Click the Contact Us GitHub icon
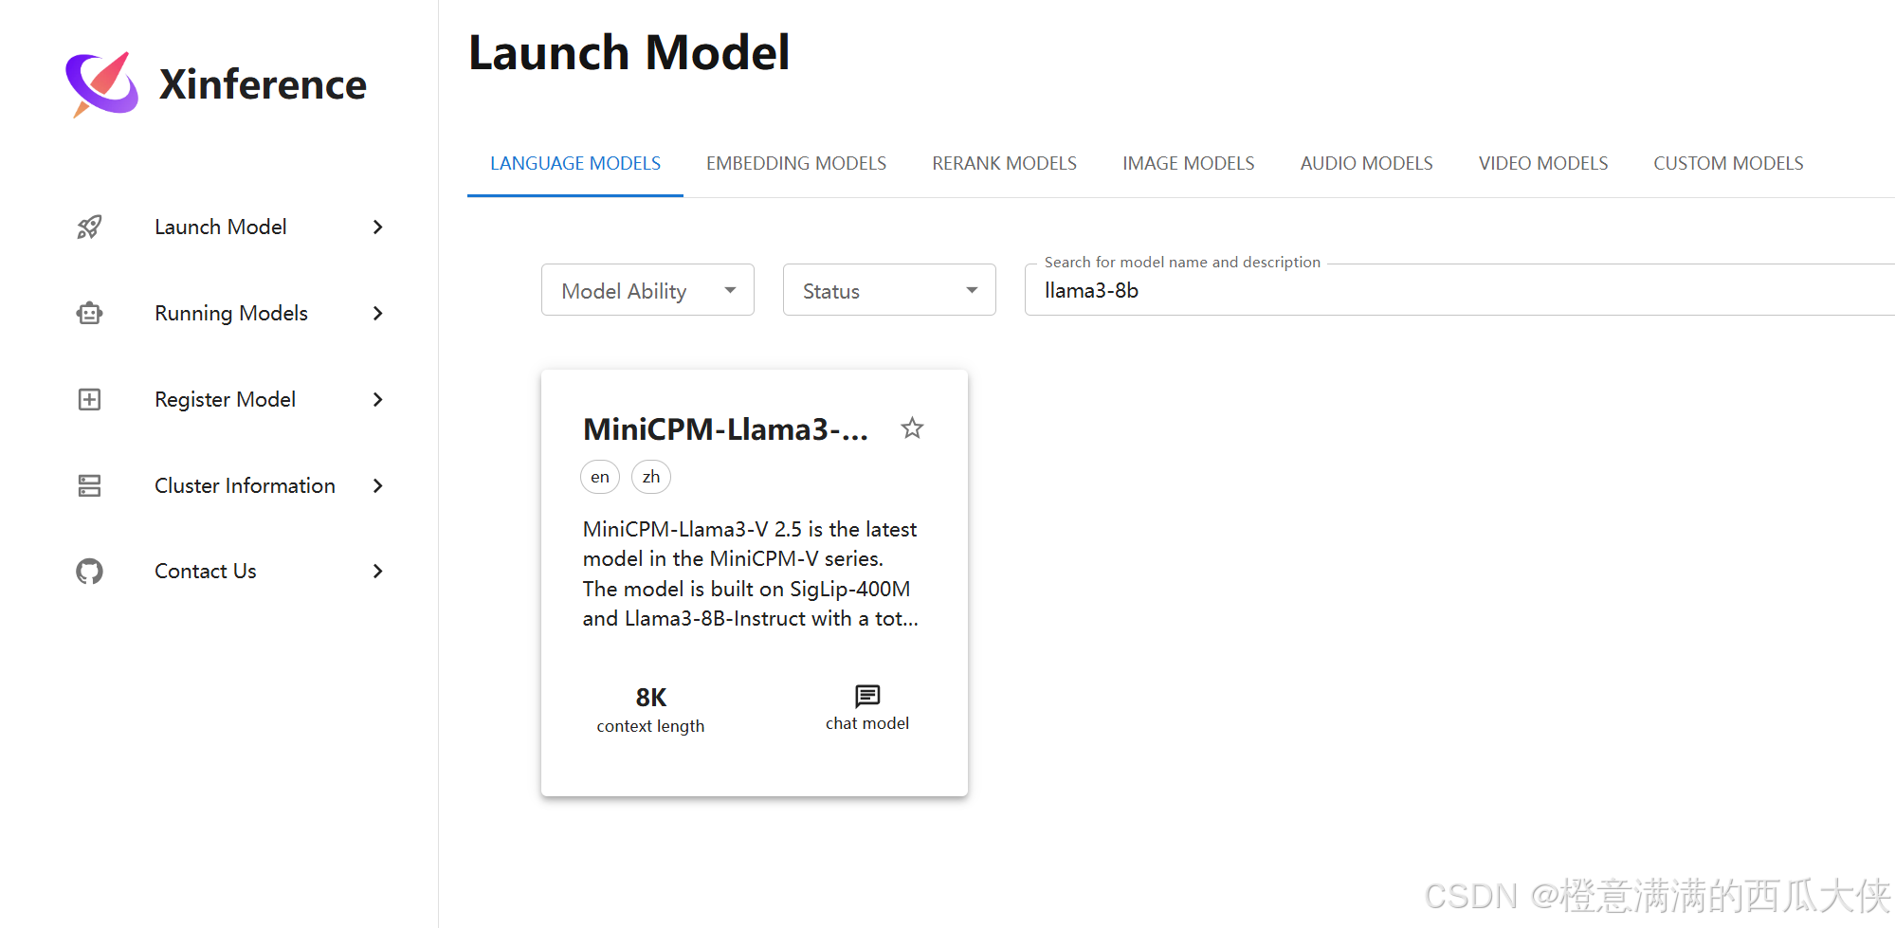This screenshot has height=928, width=1895. pos(89,572)
